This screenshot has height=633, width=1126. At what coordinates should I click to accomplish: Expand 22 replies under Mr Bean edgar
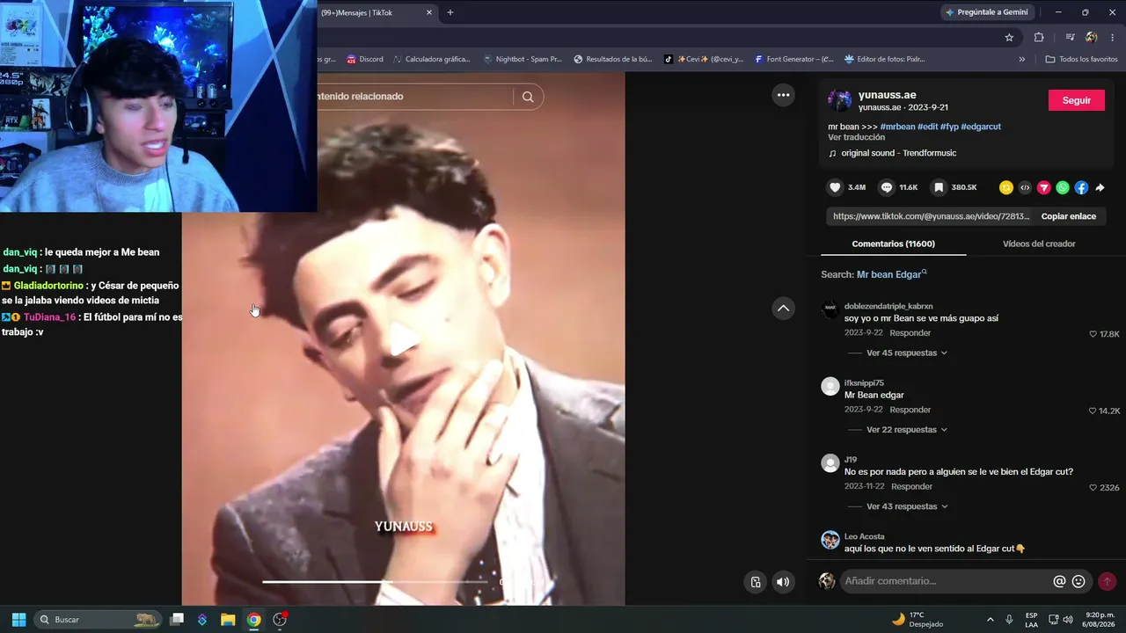point(907,430)
